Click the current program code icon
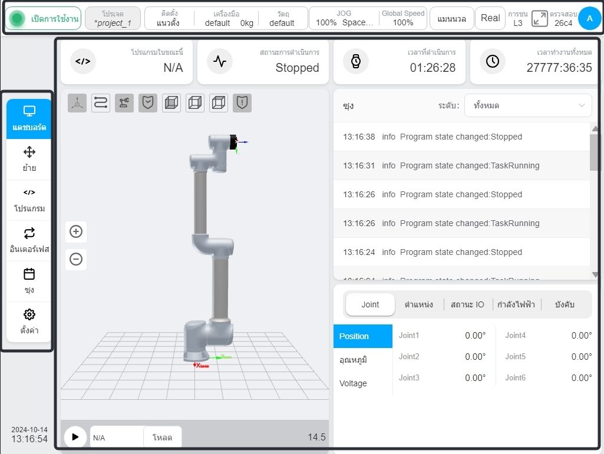The image size is (604, 454). pos(83,61)
